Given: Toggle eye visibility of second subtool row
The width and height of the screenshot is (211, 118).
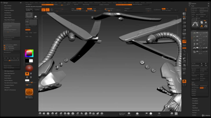Looking at the screenshot, I should click(x=206, y=36).
